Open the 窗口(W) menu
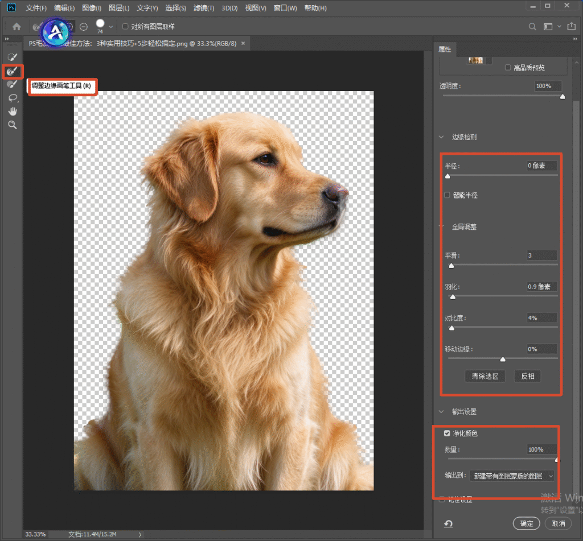The image size is (583, 541). click(x=285, y=8)
